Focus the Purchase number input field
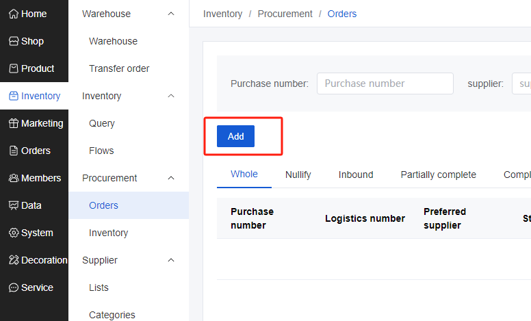 click(385, 84)
